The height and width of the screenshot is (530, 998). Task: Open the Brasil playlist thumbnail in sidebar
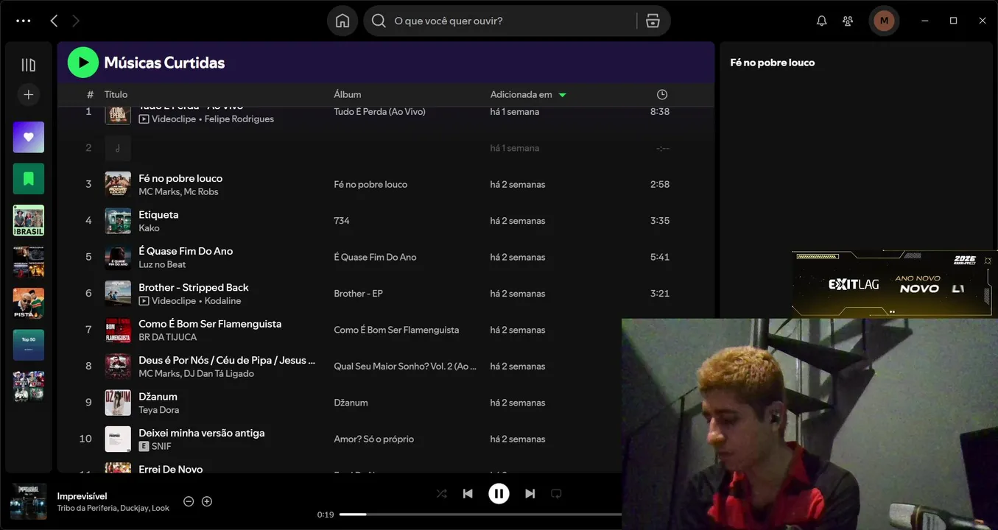click(29, 220)
